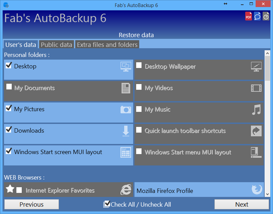Continue with the Next button
The width and height of the screenshot is (273, 214).
click(x=242, y=204)
